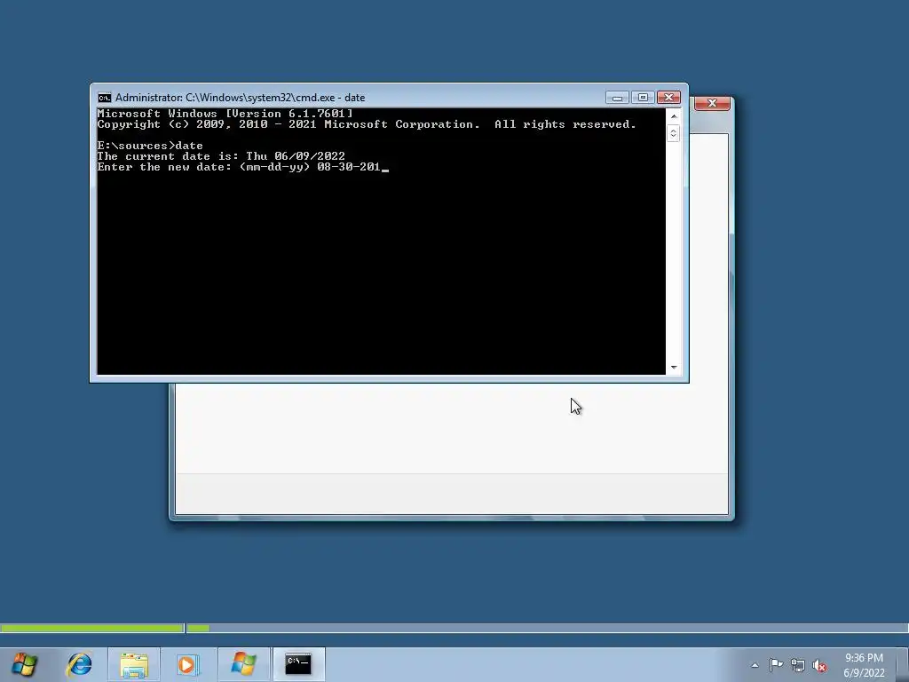Viewport: 909px width, 682px height.
Task: Click the 'Microsoft Windows [Version 6.1.7601]' line
Action: pos(225,114)
